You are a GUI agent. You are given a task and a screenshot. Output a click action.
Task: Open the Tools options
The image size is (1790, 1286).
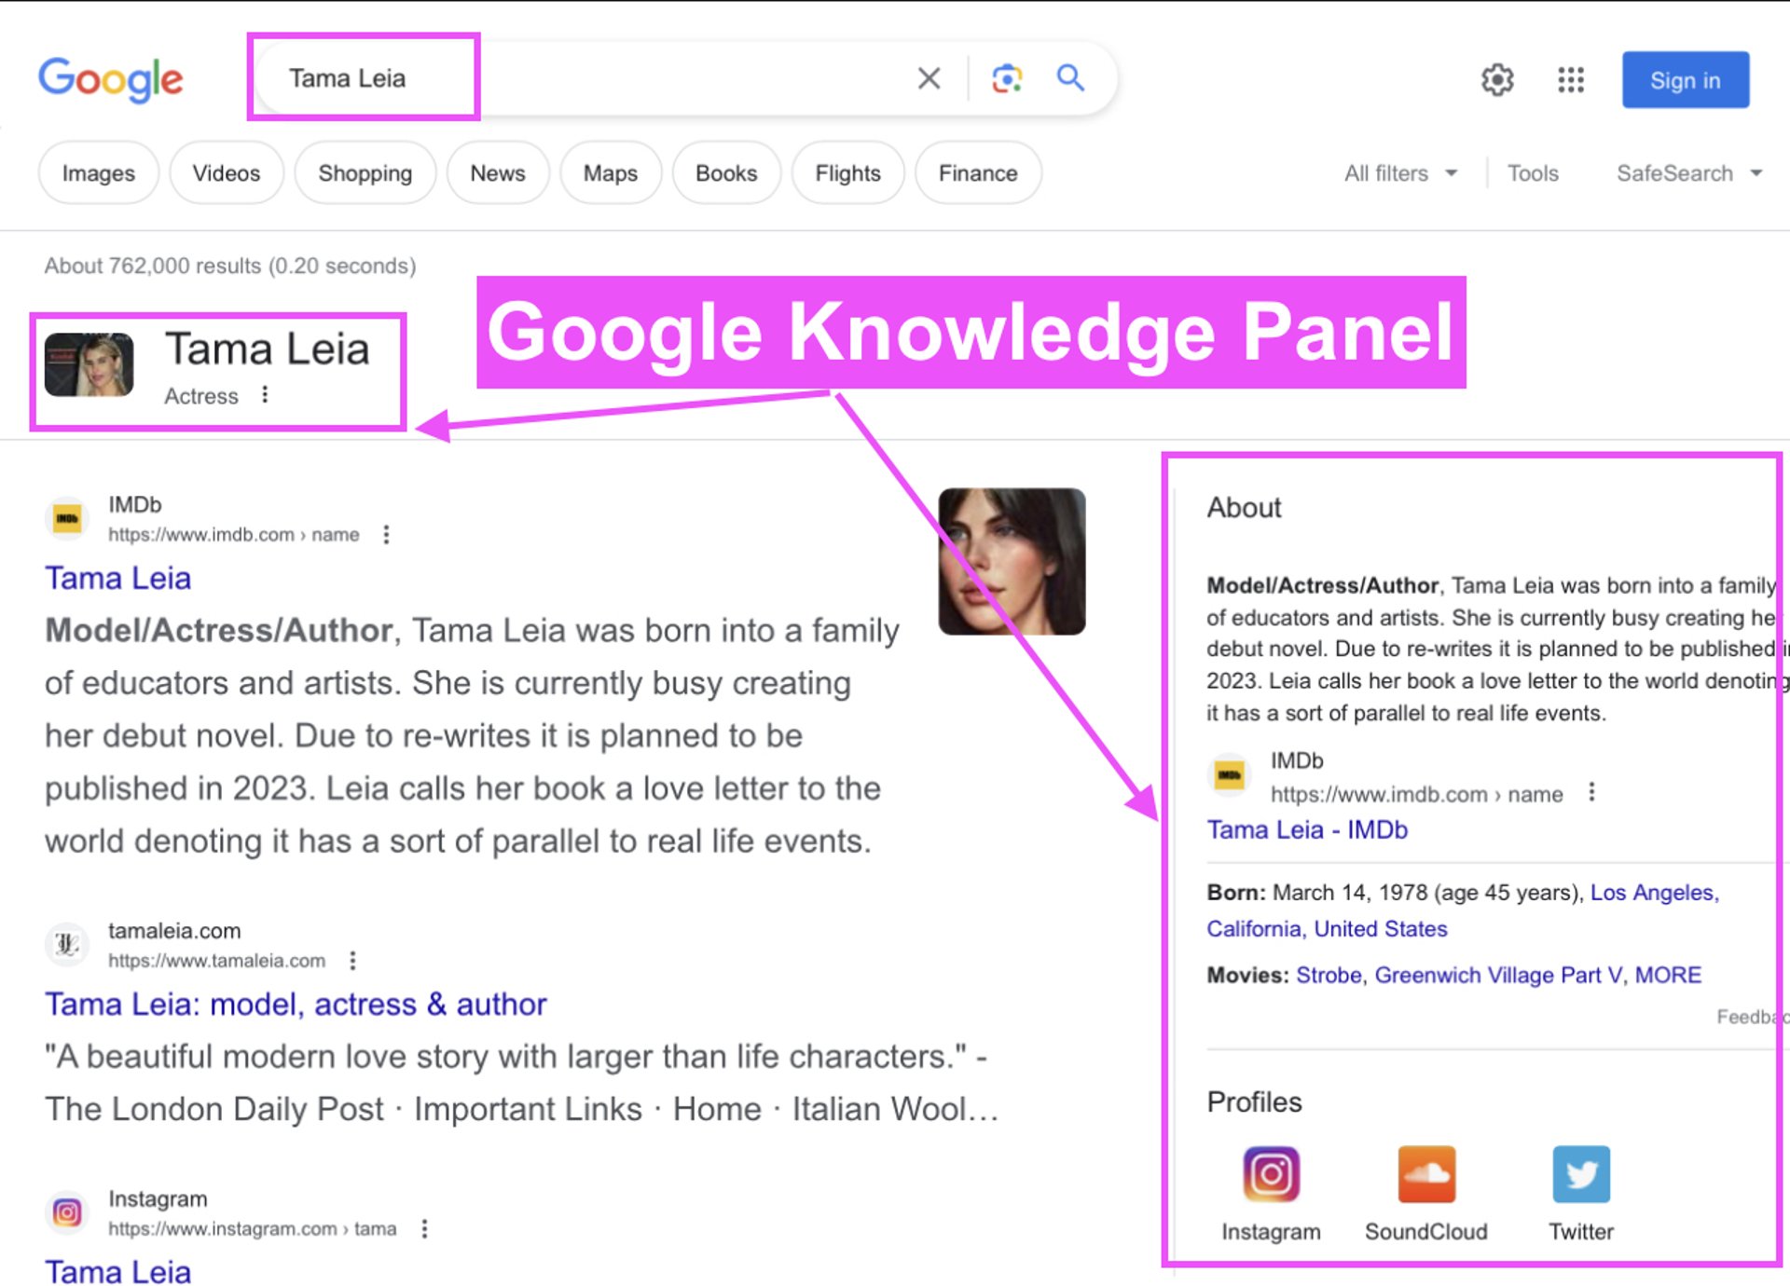(x=1533, y=173)
